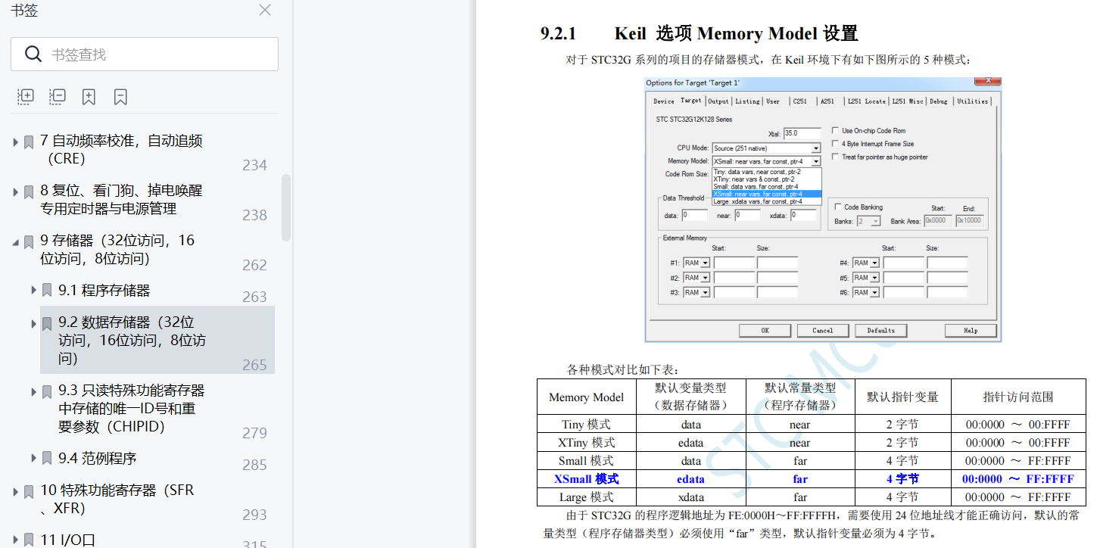Click the Xtal 35.0 input field
This screenshot has height=548, width=1100.
pyautogui.click(x=802, y=133)
